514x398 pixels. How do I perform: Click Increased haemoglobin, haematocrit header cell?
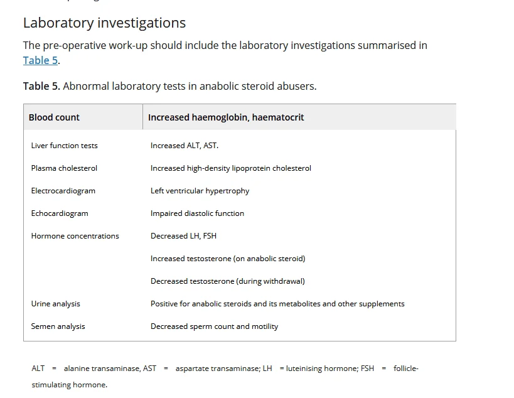226,117
